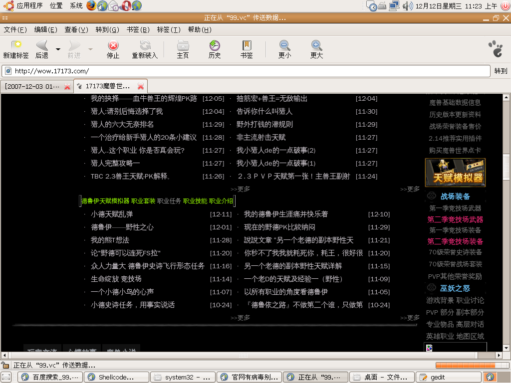
Task: Open the 70级荣誉史诗装备 sidebar link
Action: pos(455,252)
